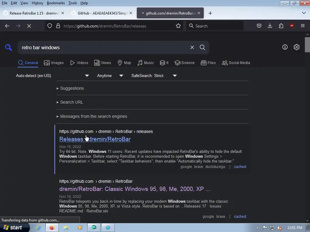Bookmark this page with the star icon
Screen dimensions: 310x232
point(178,26)
